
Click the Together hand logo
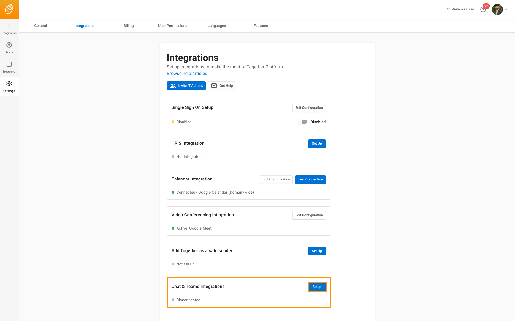[x=9, y=9]
